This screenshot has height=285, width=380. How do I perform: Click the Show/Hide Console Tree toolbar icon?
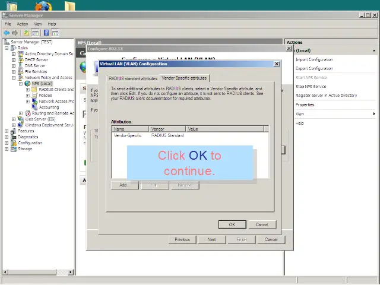[35, 33]
